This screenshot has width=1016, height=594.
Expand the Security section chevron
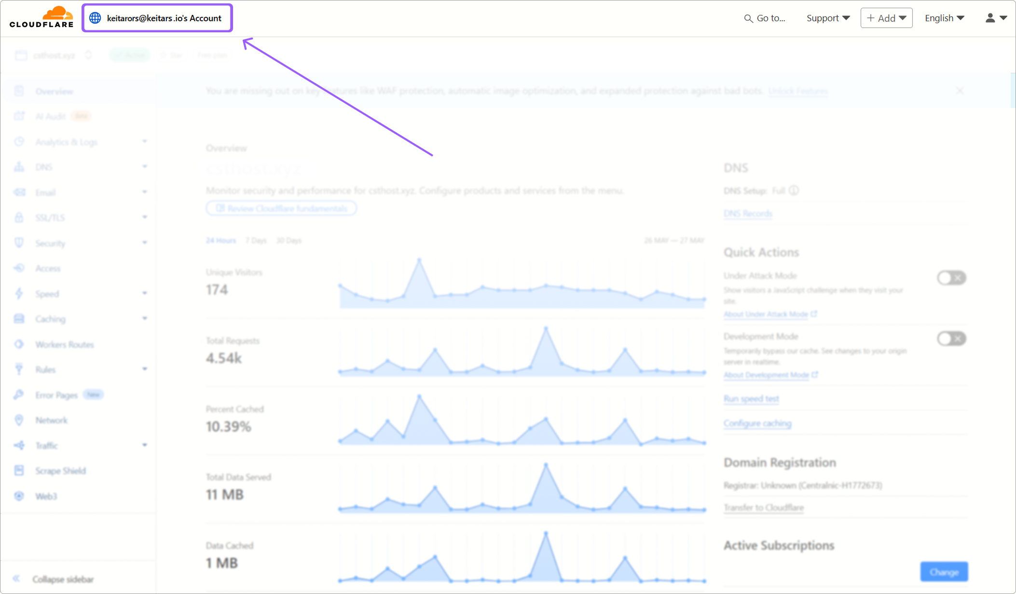point(144,243)
